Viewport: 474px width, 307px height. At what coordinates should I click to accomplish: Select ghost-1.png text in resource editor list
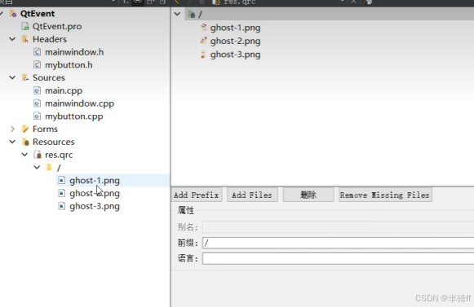pyautogui.click(x=236, y=28)
